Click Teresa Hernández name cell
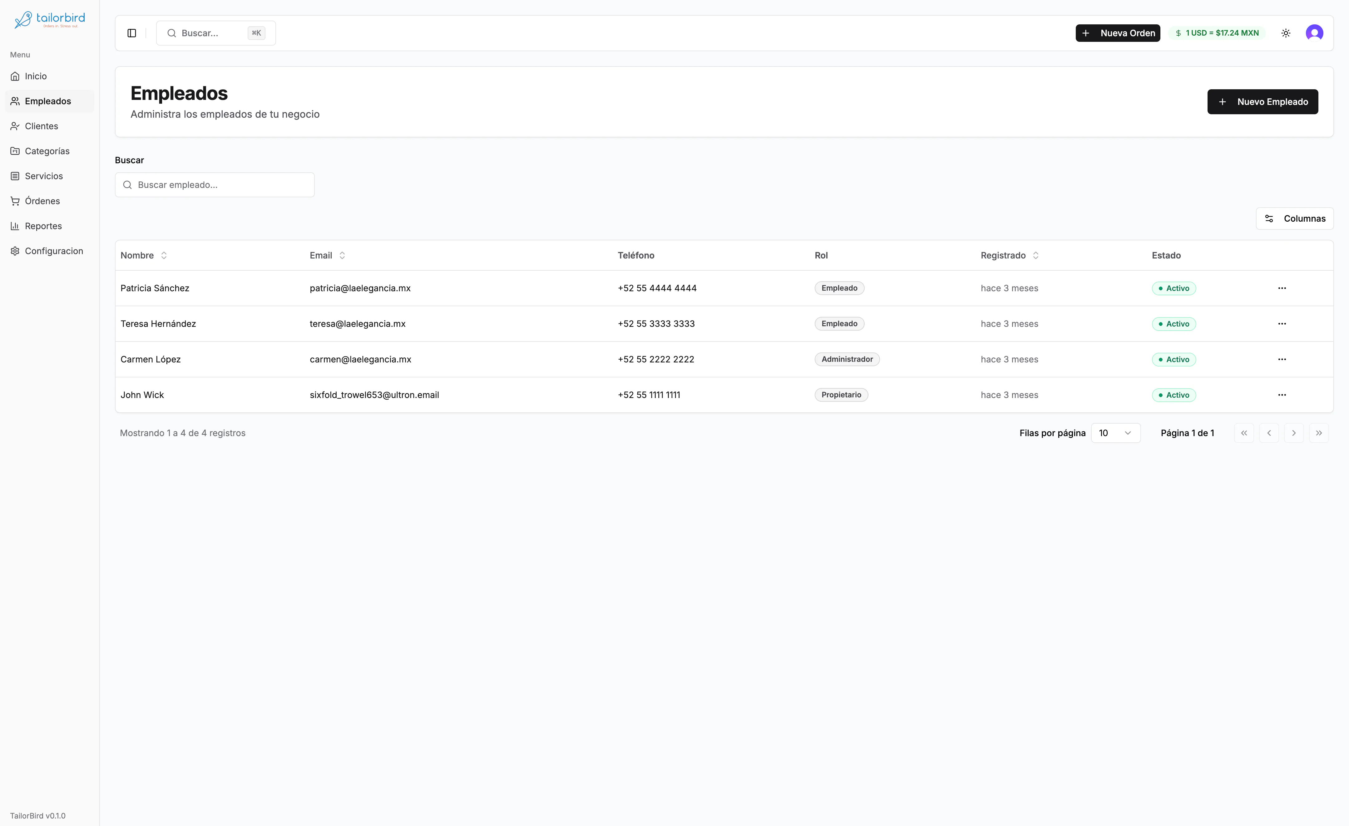 pyautogui.click(x=158, y=324)
